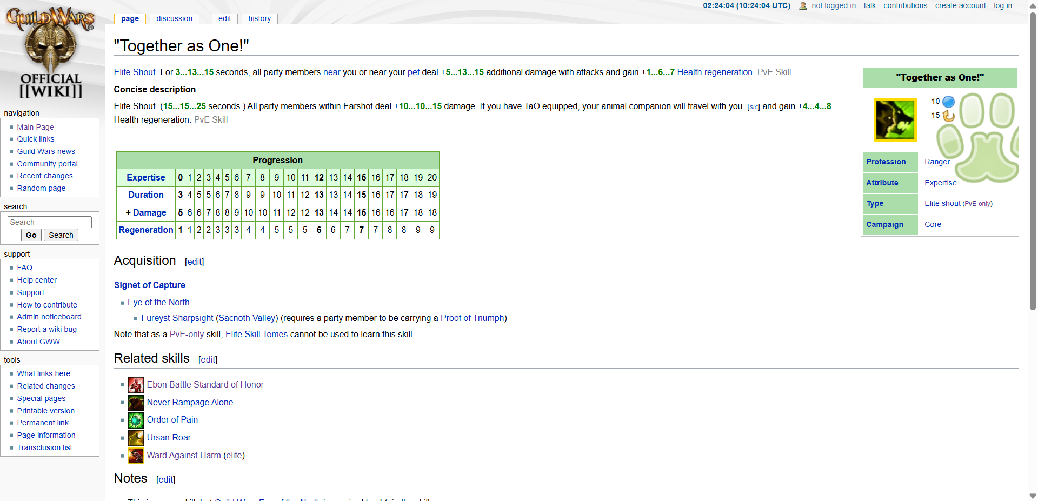Screen dimensions: 1038x501
Task: Open the Help center
Action: [37, 280]
